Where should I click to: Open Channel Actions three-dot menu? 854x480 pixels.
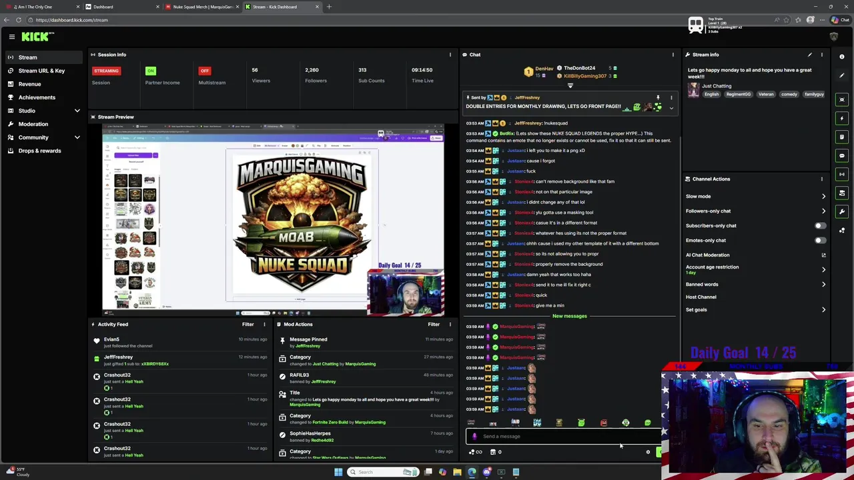(821, 179)
